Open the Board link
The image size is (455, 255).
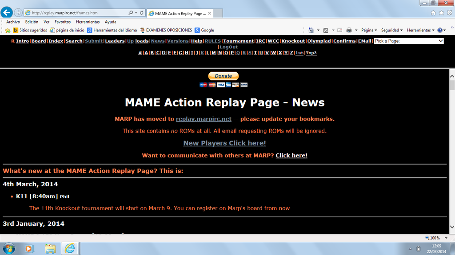[39, 41]
